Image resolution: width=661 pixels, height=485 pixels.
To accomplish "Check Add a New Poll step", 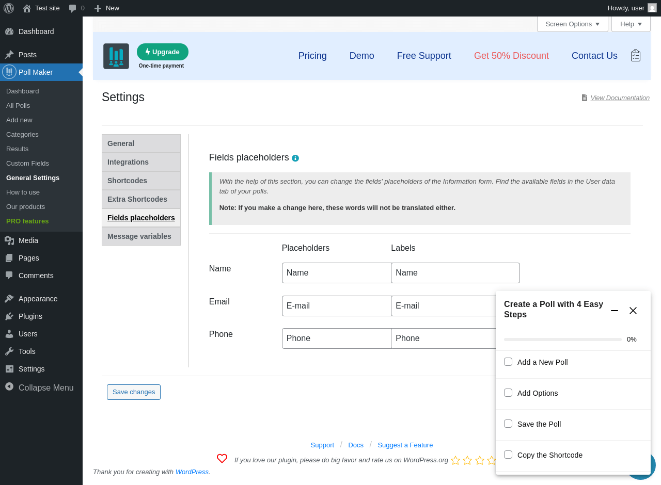I will tap(508, 362).
